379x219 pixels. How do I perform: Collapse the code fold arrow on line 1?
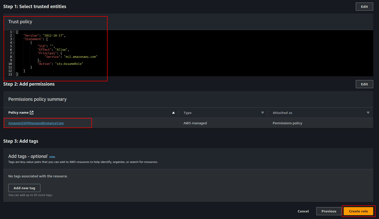14,32
